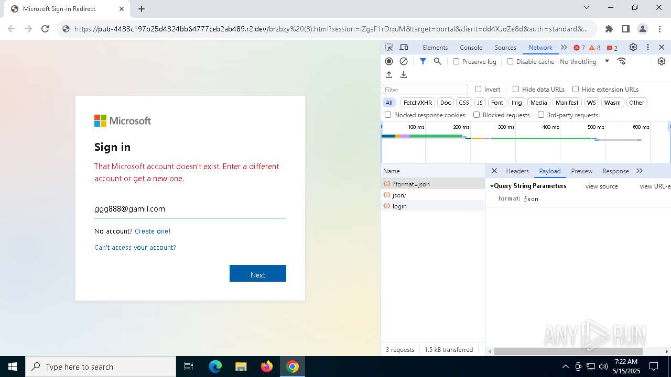671x377 pixels.
Task: Show the 2 issues counter
Action: [x=612, y=48]
